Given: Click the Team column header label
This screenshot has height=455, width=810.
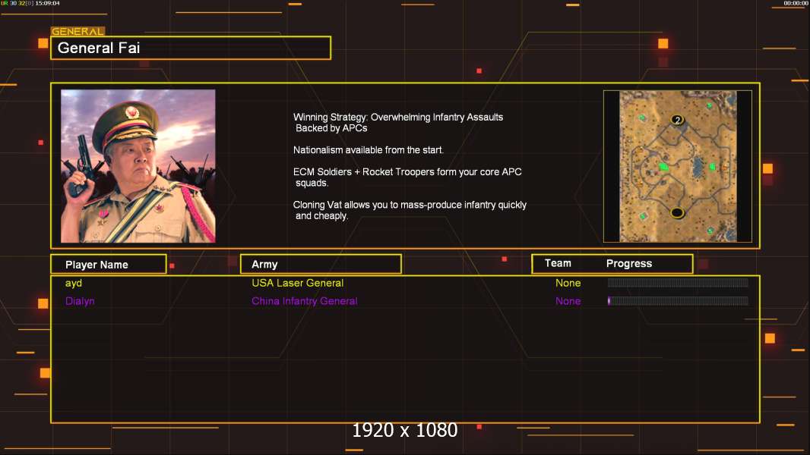Looking at the screenshot, I should click(x=558, y=263).
